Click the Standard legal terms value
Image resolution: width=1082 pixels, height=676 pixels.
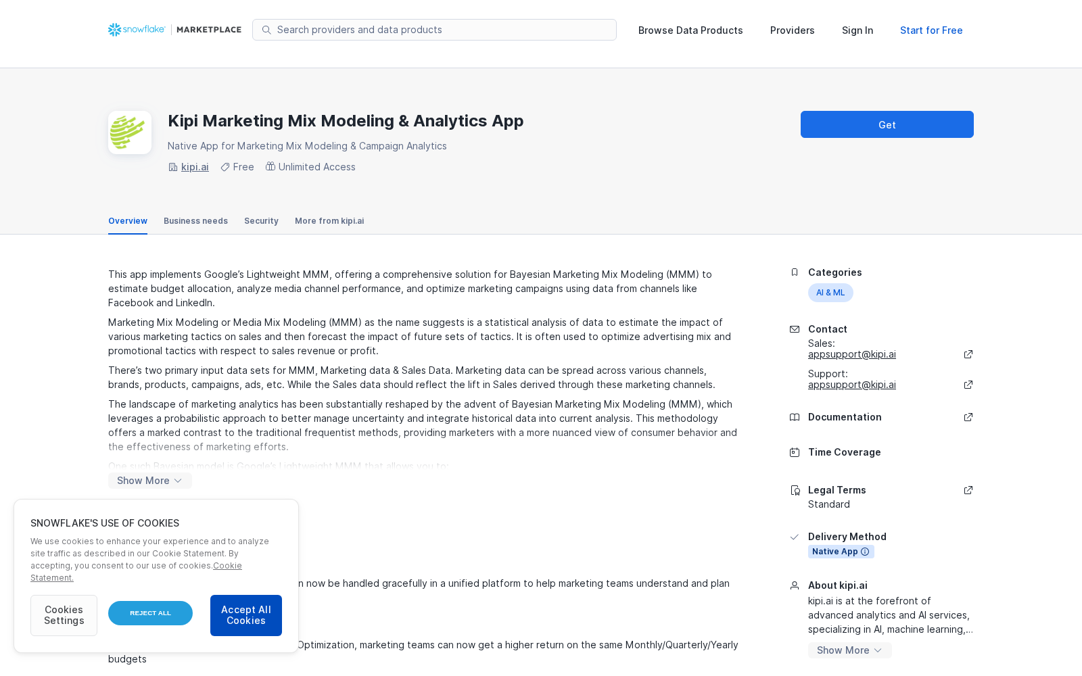tap(829, 504)
